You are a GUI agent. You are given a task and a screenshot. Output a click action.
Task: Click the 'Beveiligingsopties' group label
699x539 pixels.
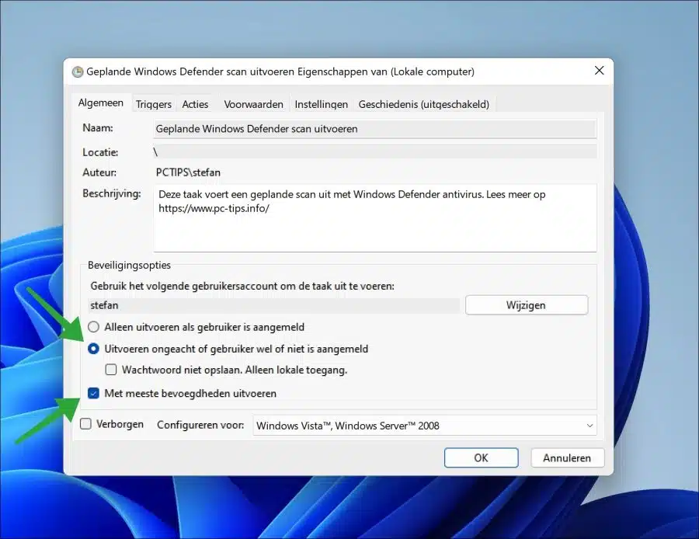point(129,266)
